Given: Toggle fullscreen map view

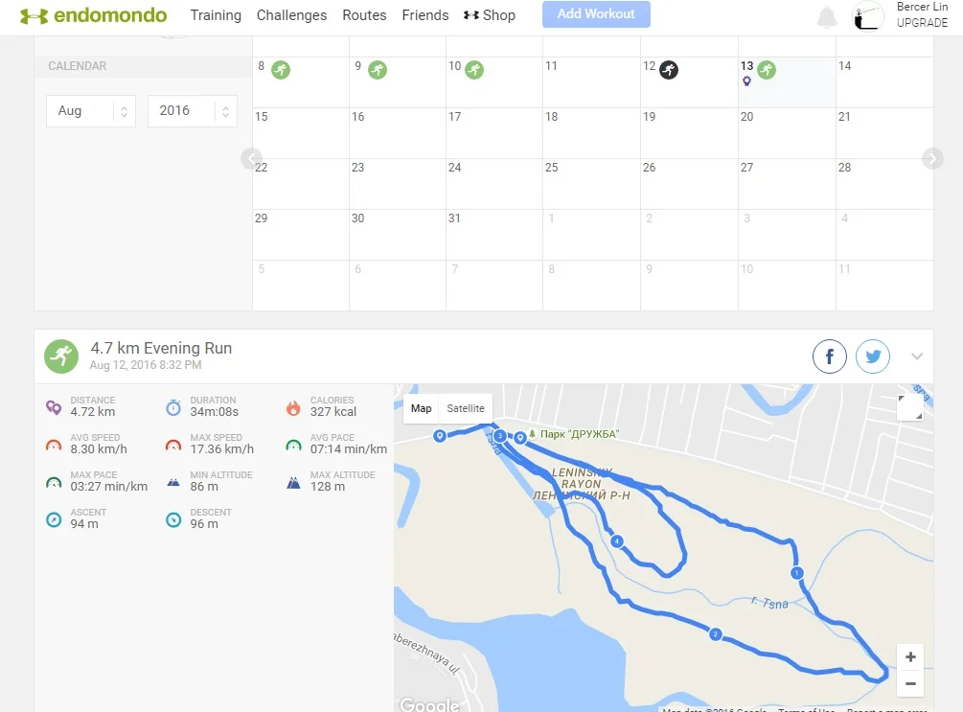Looking at the screenshot, I should [909, 407].
